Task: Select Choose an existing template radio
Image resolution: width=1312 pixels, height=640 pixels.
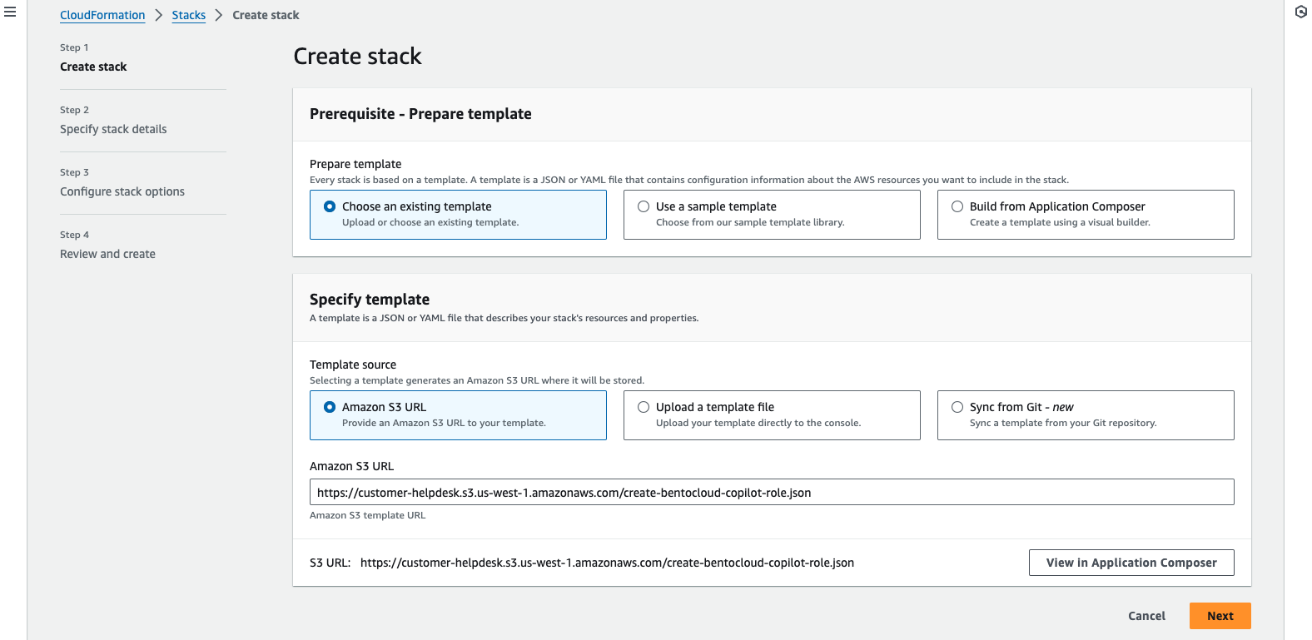Action: [330, 206]
